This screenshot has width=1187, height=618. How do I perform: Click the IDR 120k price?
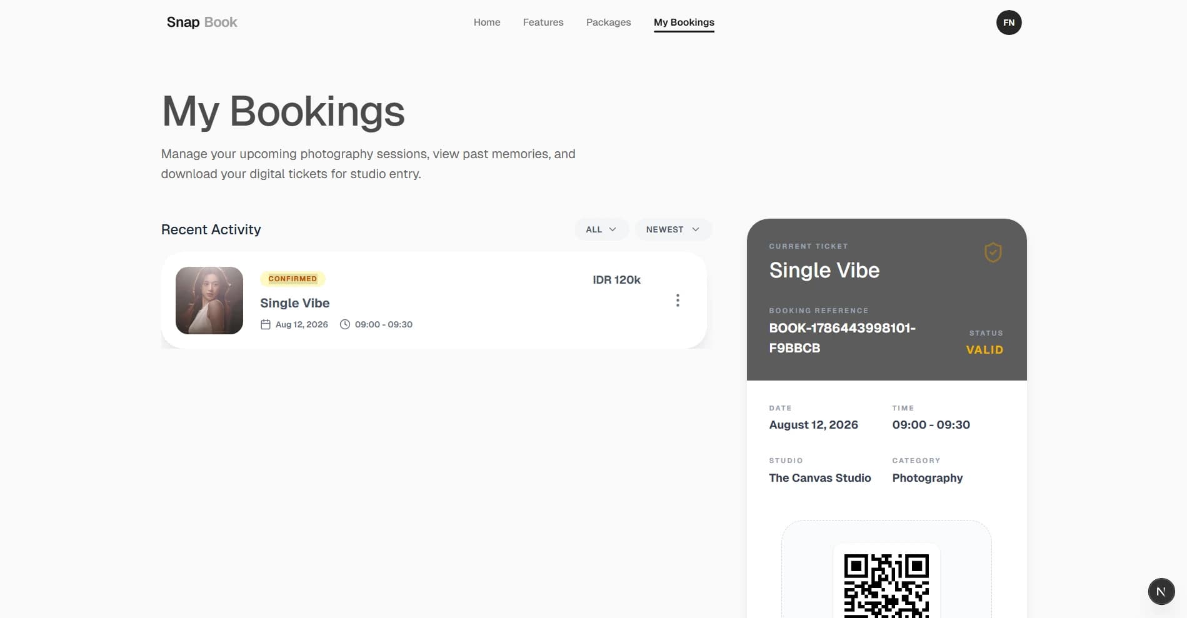(x=617, y=280)
